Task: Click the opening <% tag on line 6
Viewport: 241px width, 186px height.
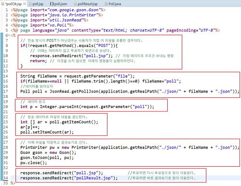Action: point(13,35)
